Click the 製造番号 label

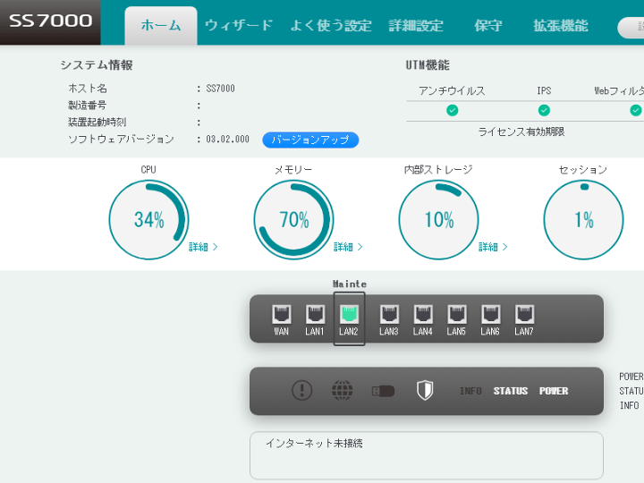[x=87, y=106]
